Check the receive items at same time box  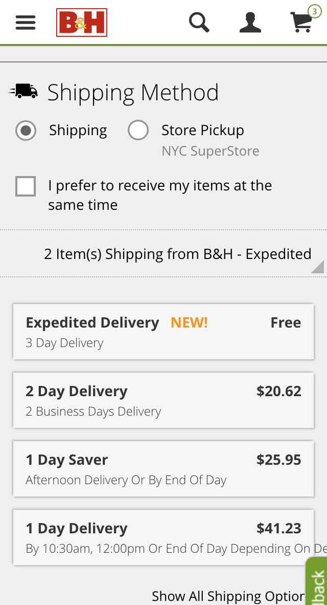(x=26, y=186)
